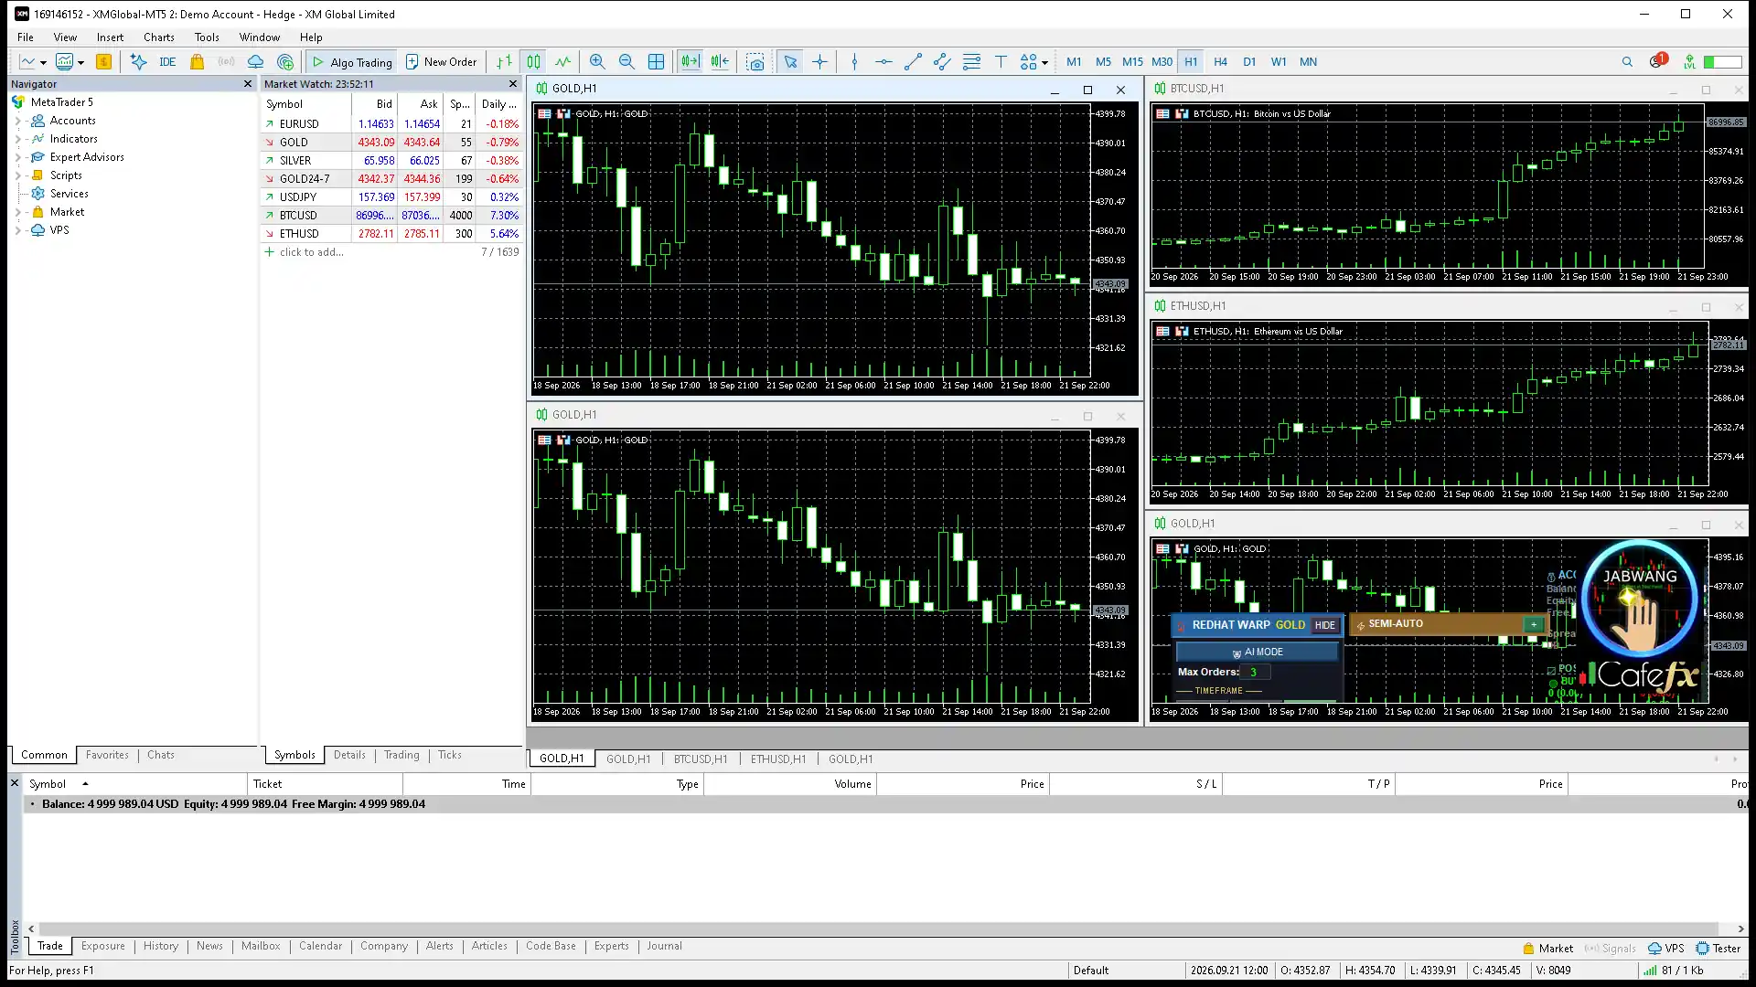Screen dimensions: 1756x987
Task: Open the VPS cloud icon in toolbar
Action: (x=256, y=62)
